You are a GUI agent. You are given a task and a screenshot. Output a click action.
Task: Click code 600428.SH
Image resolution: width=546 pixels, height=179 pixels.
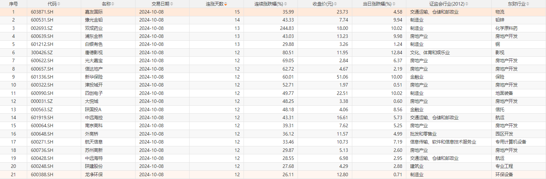point(42,158)
